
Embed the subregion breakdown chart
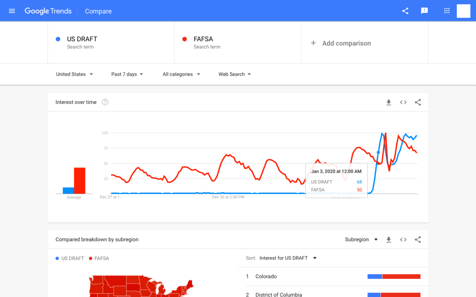coord(403,240)
